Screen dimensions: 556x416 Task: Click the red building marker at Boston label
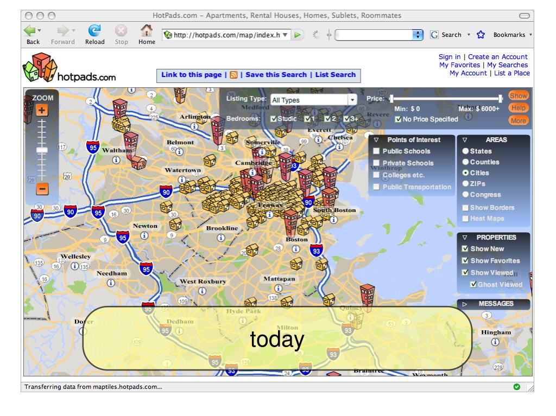(x=291, y=222)
